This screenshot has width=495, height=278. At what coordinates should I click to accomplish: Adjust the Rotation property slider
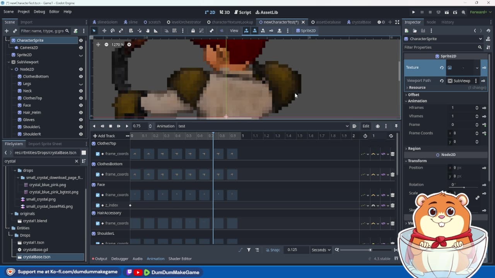[x=464, y=187]
